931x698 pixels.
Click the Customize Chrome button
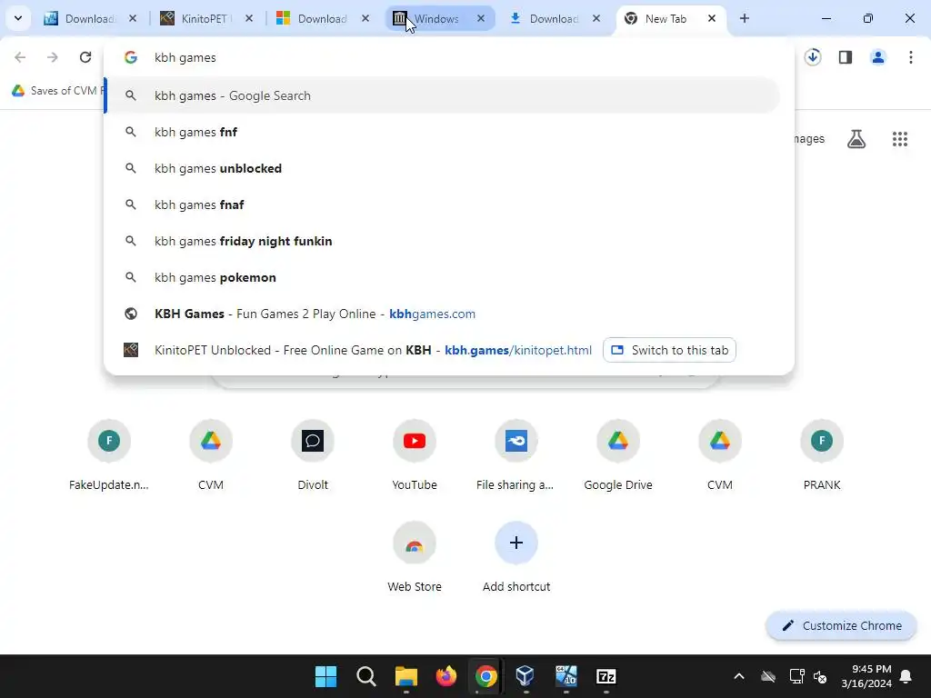coord(841,625)
